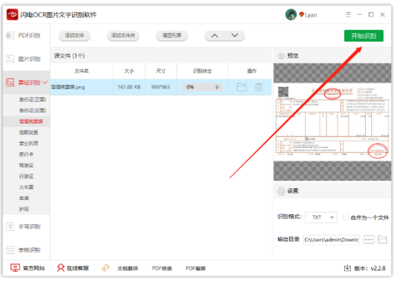The image size is (397, 281).
Task: Start recognition with the row play arrow
Action: 218,87
